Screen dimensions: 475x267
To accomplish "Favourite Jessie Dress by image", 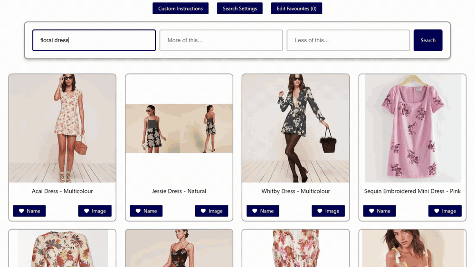I will click(x=212, y=211).
